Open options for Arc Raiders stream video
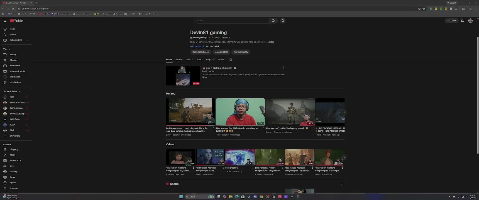This screenshot has height=200, width=479. (213, 128)
